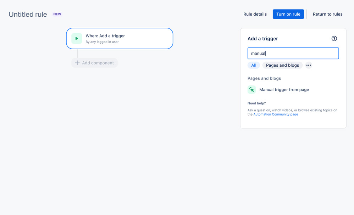This screenshot has width=354, height=215.
Task: Select the All filter chip
Action: pyautogui.click(x=254, y=65)
